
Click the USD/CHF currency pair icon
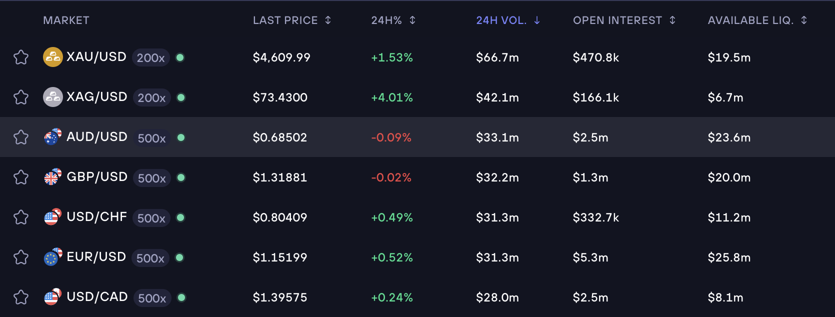coord(52,217)
